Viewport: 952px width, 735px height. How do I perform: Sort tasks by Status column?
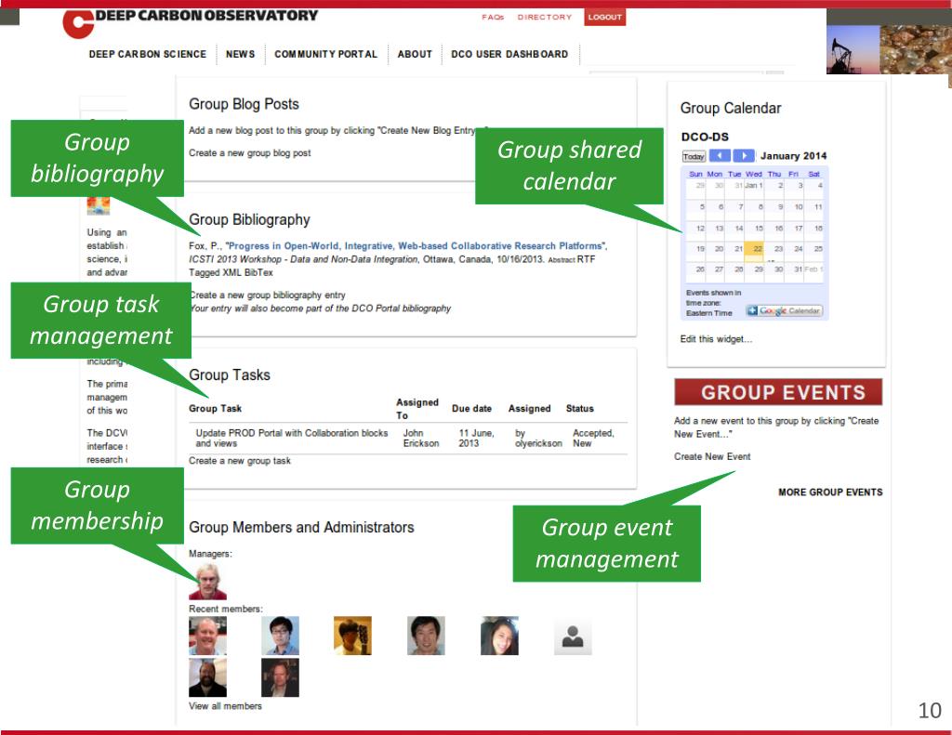580,409
